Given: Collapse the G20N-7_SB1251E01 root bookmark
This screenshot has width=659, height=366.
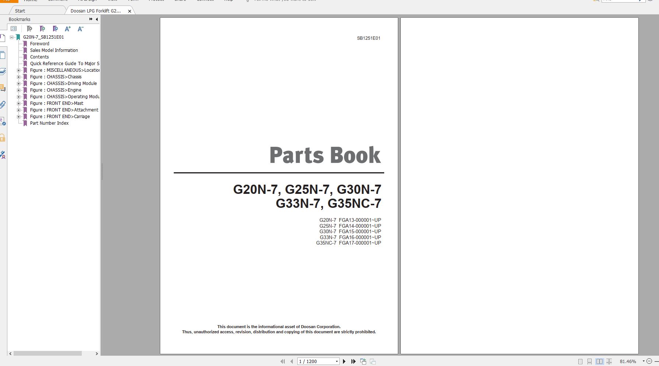Looking at the screenshot, I should tap(12, 37).
